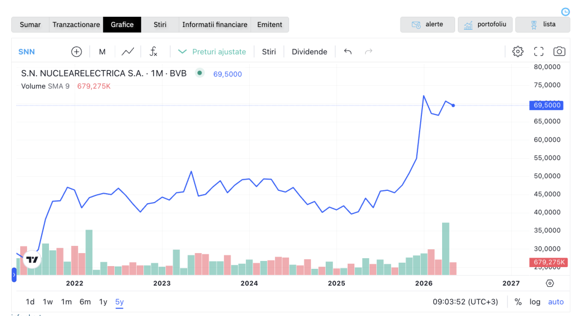Open the line chart style icon
Image resolution: width=576 pixels, height=316 pixels.
pos(128,52)
